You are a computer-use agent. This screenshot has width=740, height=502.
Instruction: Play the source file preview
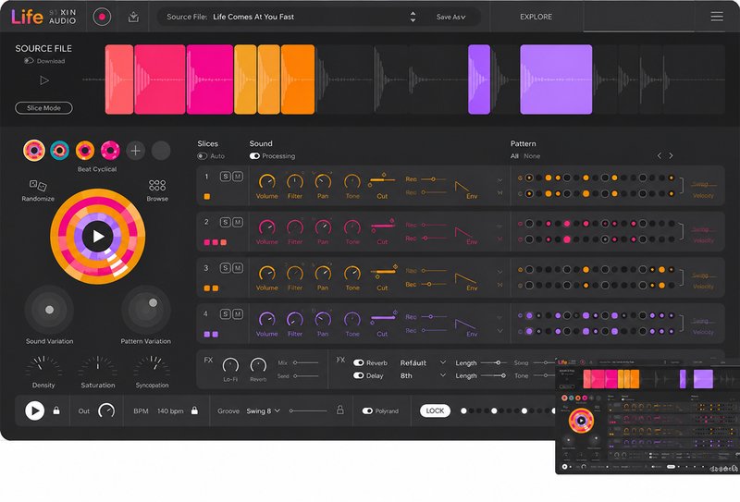pyautogui.click(x=44, y=80)
